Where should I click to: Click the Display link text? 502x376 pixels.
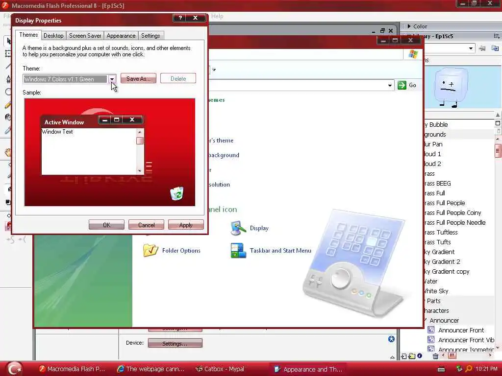point(259,228)
